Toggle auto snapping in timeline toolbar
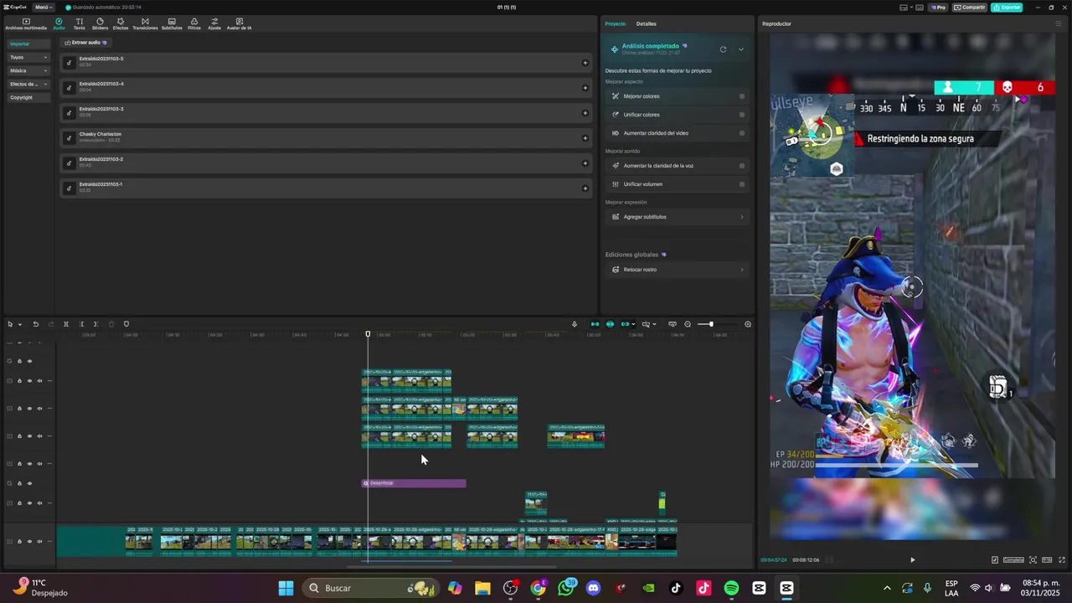 610,324
